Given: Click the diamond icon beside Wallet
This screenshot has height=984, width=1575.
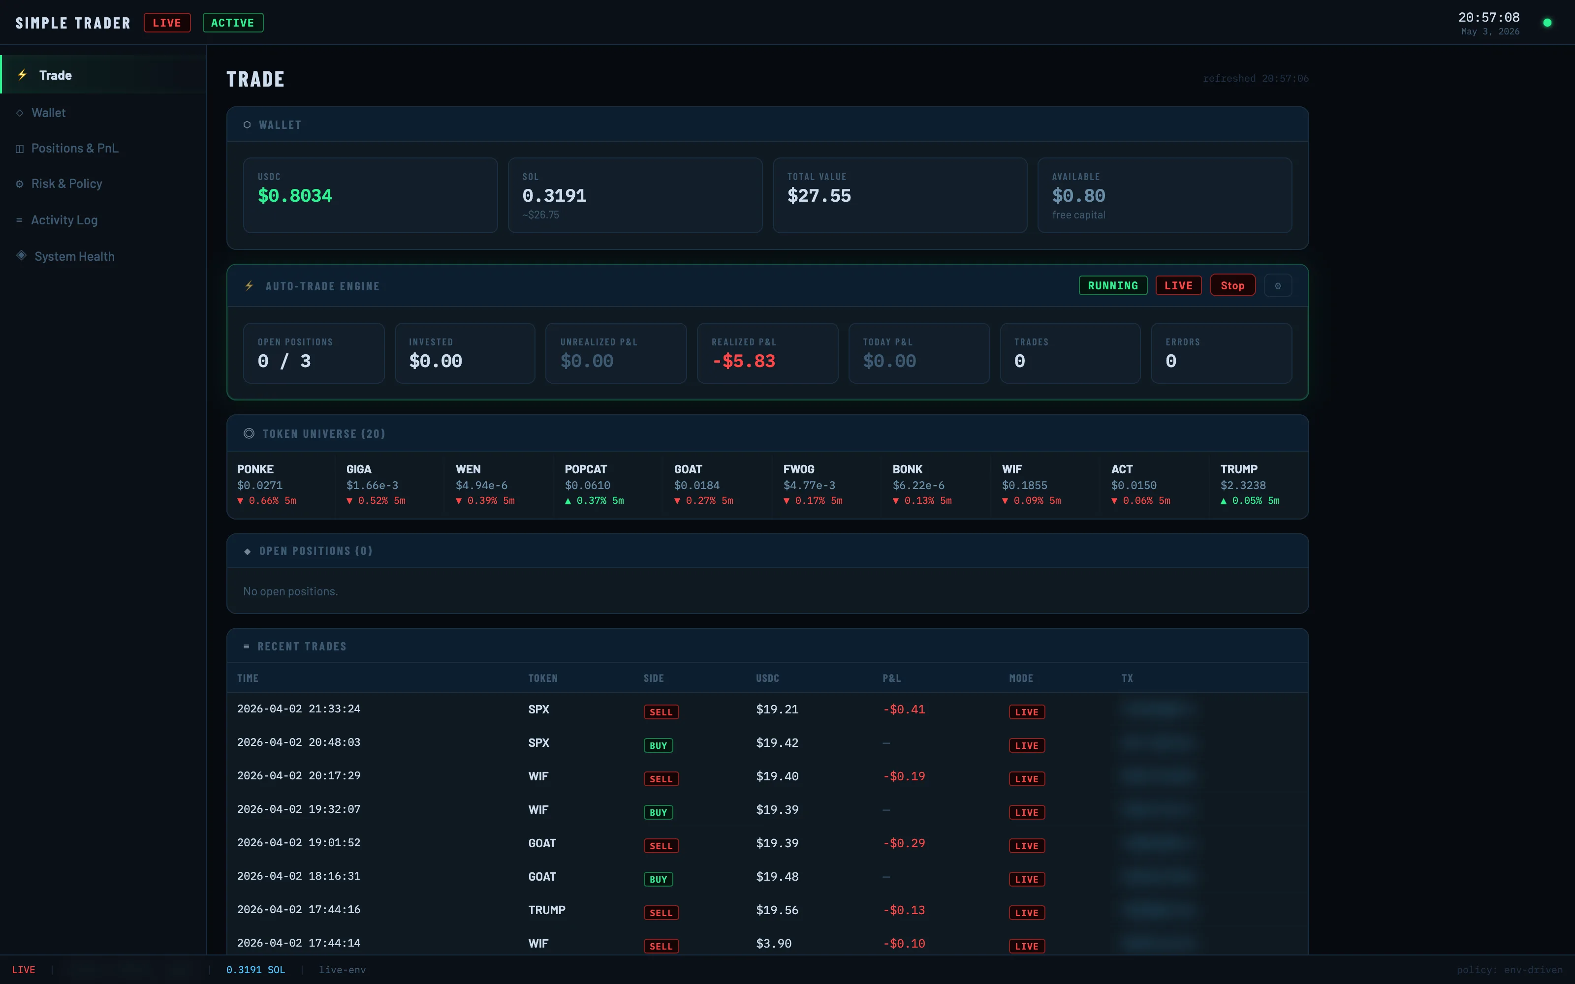Looking at the screenshot, I should coord(20,113).
